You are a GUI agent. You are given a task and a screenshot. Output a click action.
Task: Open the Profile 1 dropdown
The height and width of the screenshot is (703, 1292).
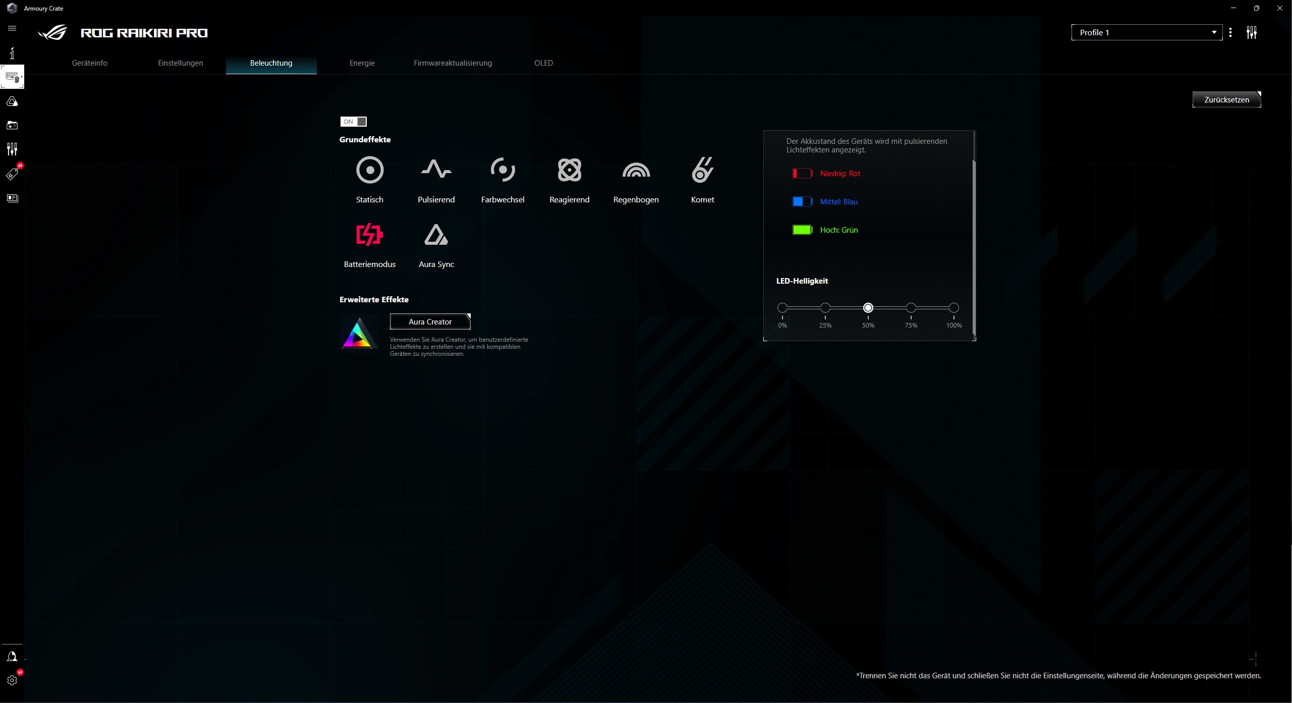coord(1146,32)
